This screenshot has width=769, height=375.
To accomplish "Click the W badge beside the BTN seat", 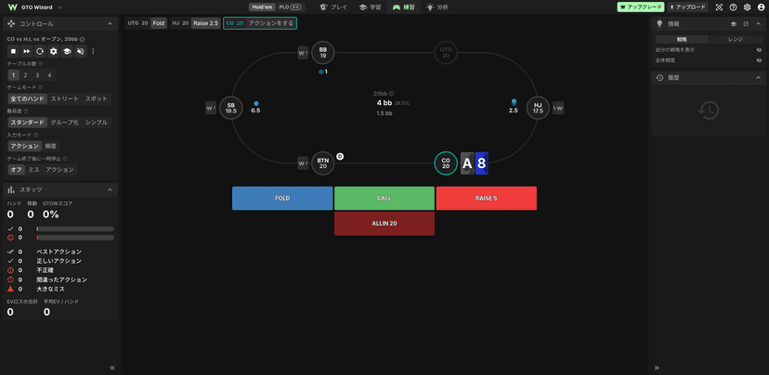I will [x=303, y=162].
